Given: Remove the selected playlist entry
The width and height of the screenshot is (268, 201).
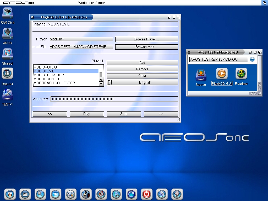Looking at the screenshot, I should (x=142, y=69).
